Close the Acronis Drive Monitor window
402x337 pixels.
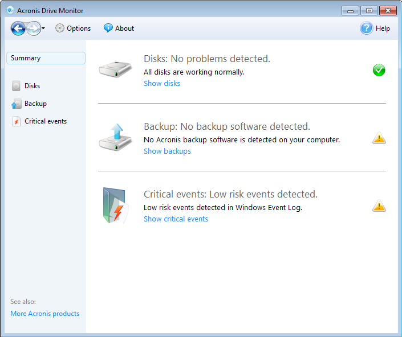(388, 11)
